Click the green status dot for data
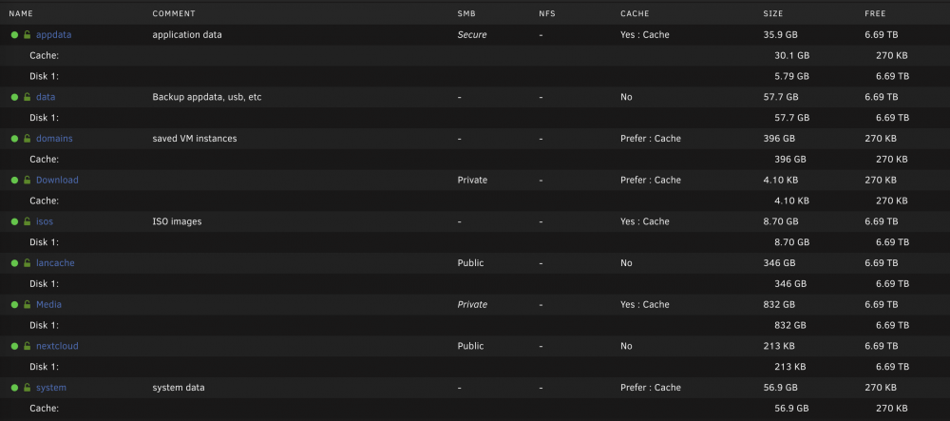 pyautogui.click(x=14, y=97)
